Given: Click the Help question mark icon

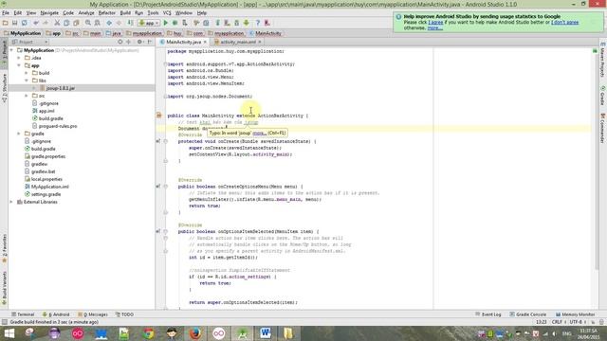Looking at the screenshot, I should pos(257,23).
